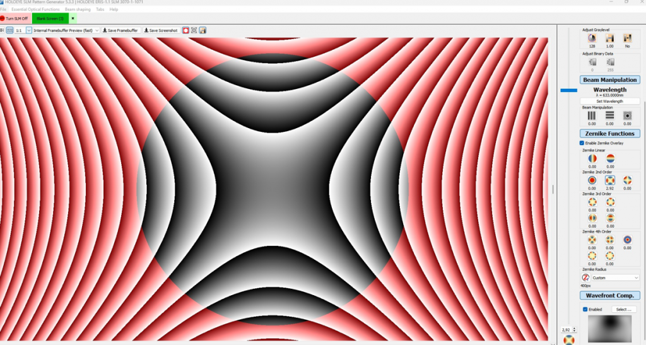646x345 pixels.
Task: Turn SLM Off using the red toggle
Action: (14, 18)
